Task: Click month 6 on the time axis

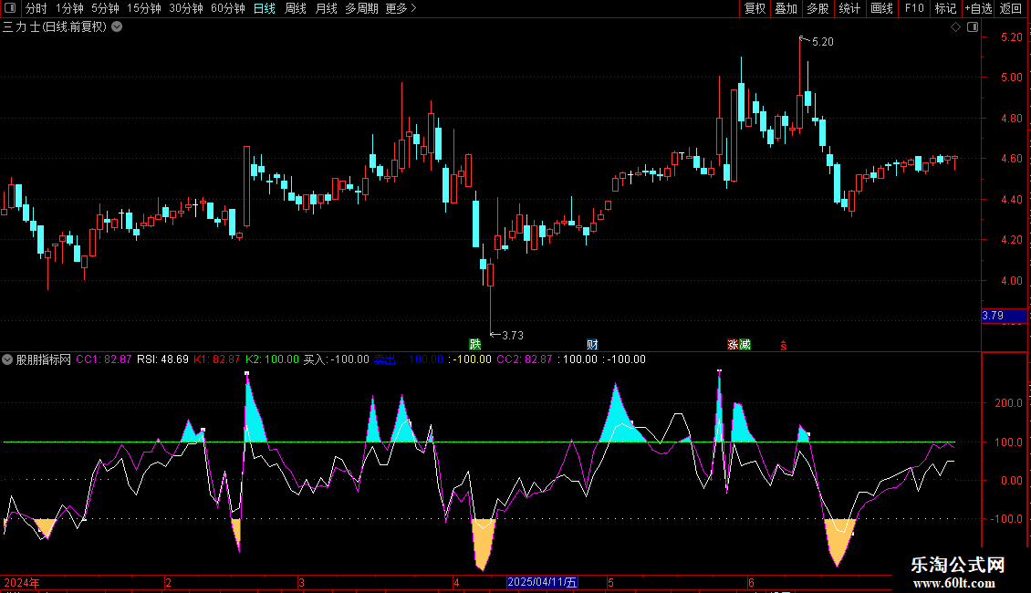Action: (751, 583)
